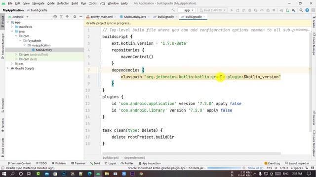Collapse the app module node
Image resolution: width=316 pixels, height=177 pixels.
coord(8,22)
